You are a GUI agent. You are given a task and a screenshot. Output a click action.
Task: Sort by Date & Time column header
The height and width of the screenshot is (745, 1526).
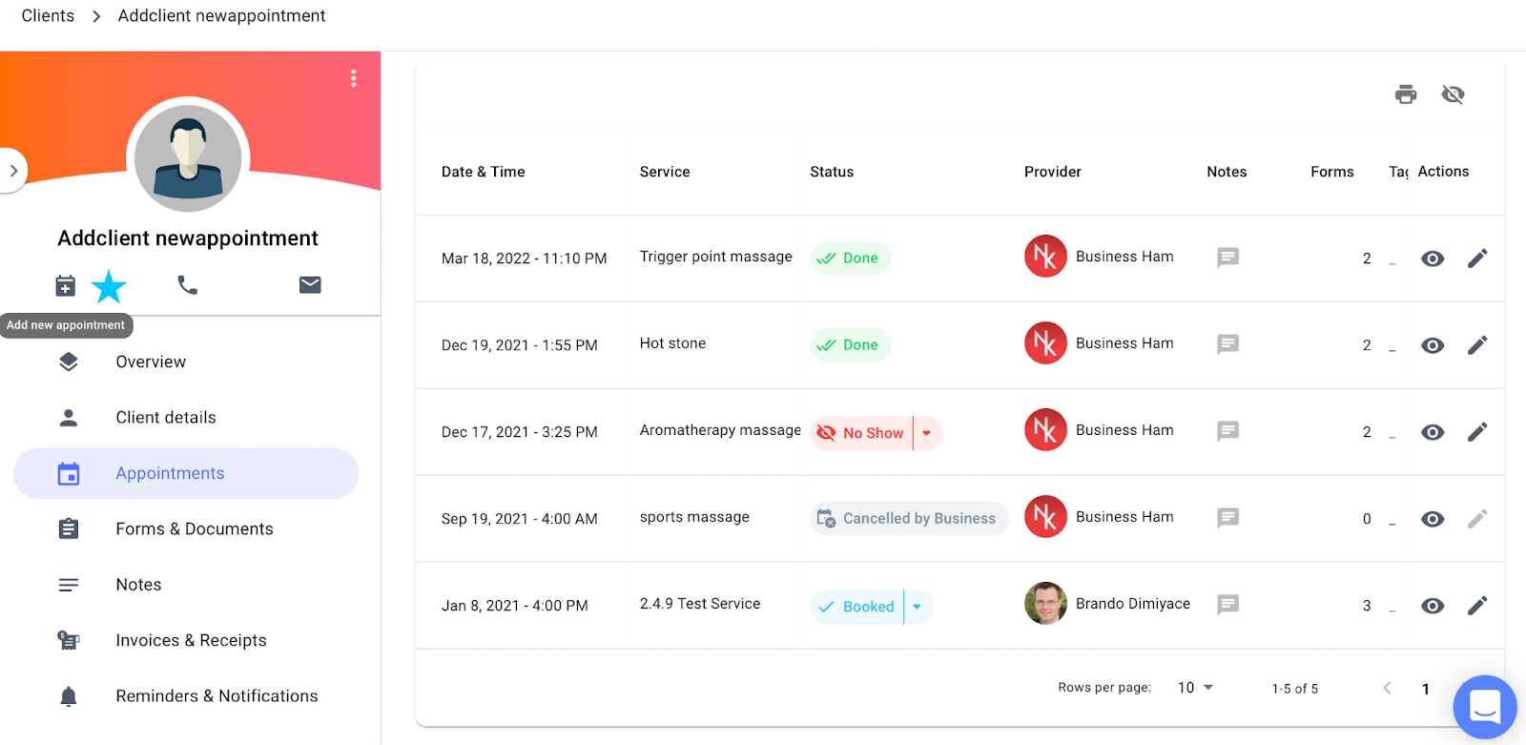[484, 172]
